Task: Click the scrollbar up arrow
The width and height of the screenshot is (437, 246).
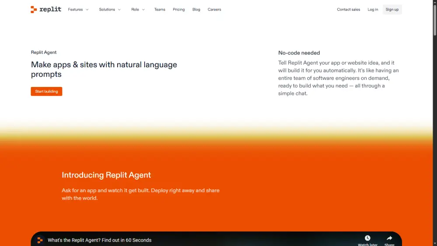Action: pos(435,2)
